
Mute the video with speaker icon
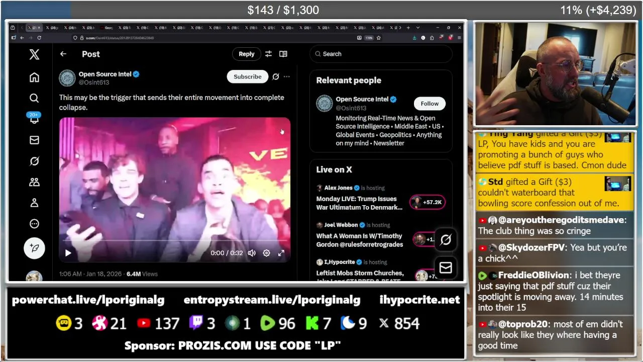pyautogui.click(x=252, y=253)
